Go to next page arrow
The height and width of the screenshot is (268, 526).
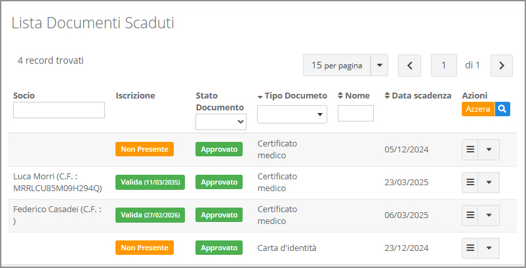(x=502, y=65)
